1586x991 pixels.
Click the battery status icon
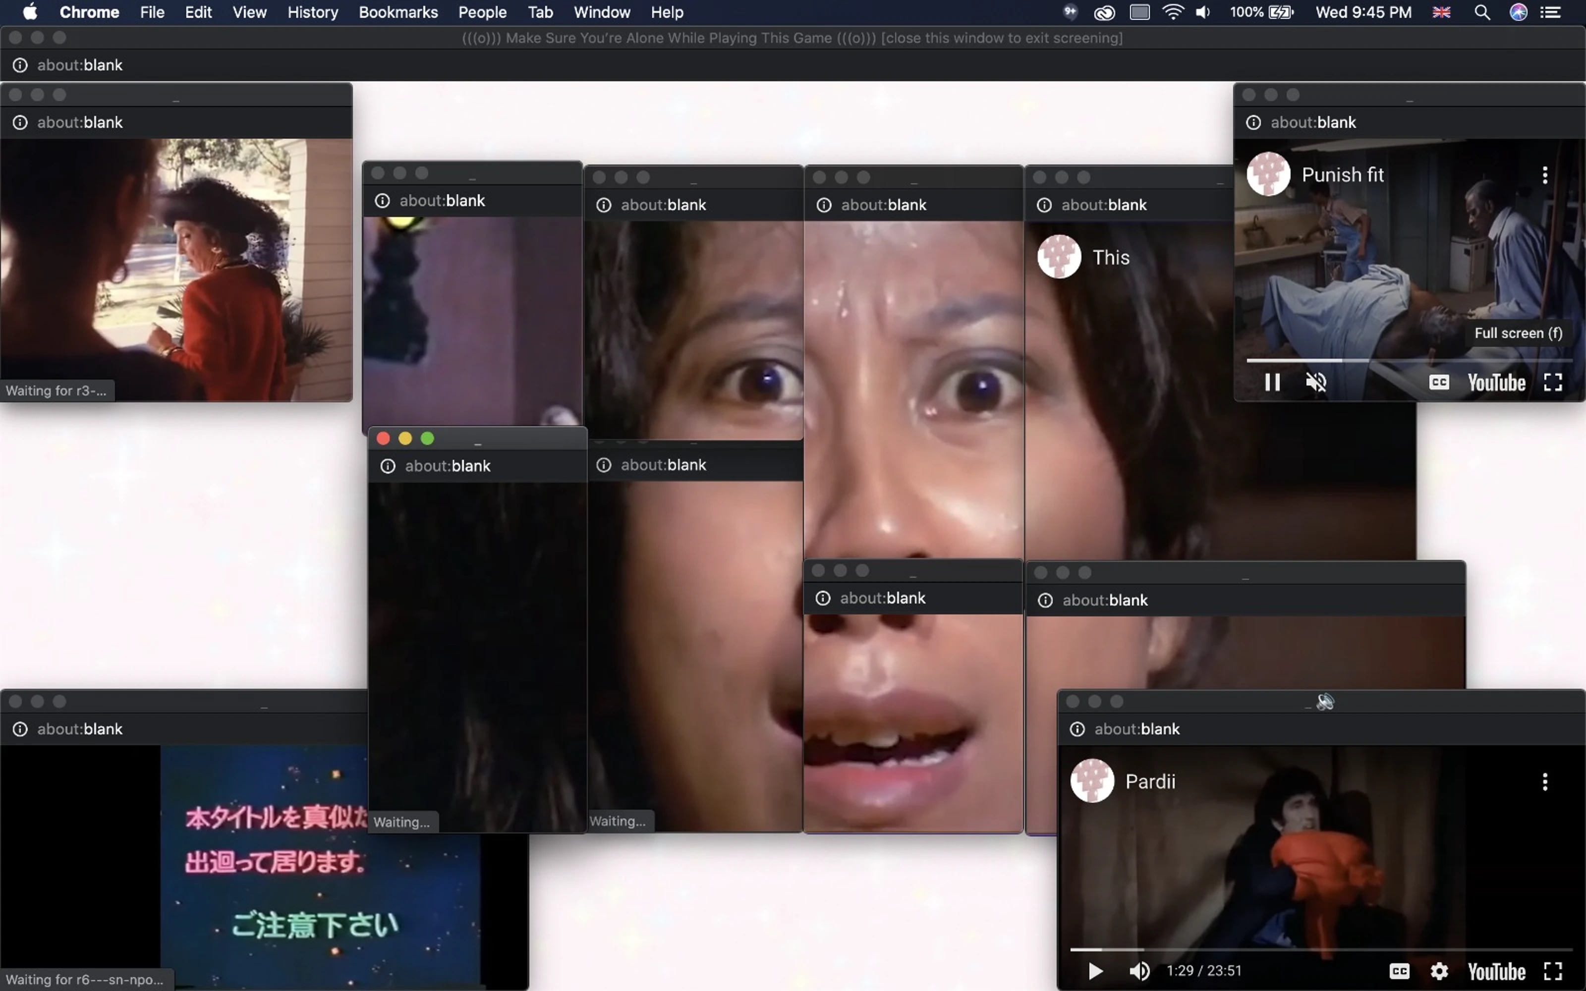point(1281,12)
